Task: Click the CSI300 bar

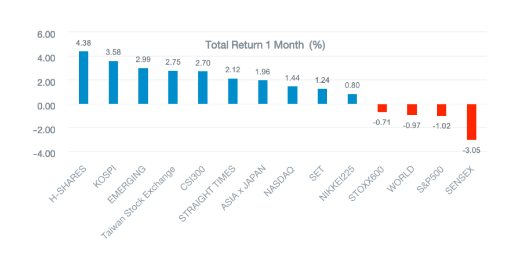Action: (203, 88)
